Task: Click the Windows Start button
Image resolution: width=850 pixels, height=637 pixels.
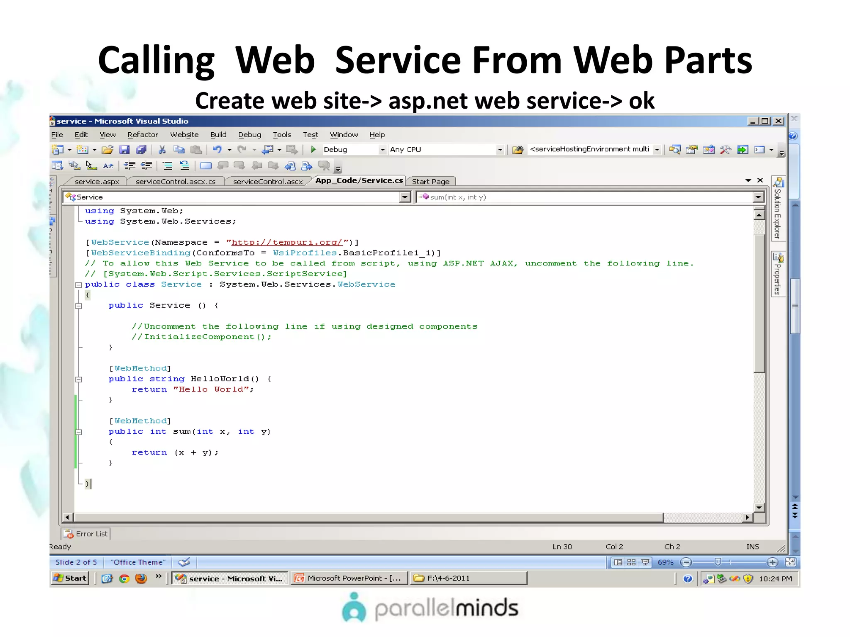Action: click(71, 578)
